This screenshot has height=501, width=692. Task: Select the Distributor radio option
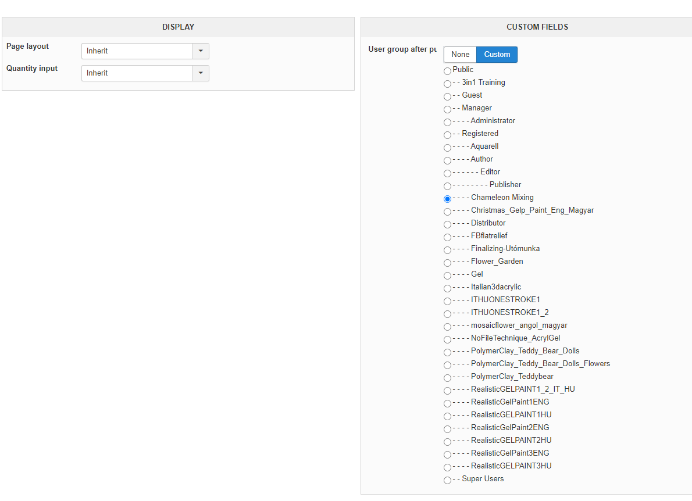(447, 224)
